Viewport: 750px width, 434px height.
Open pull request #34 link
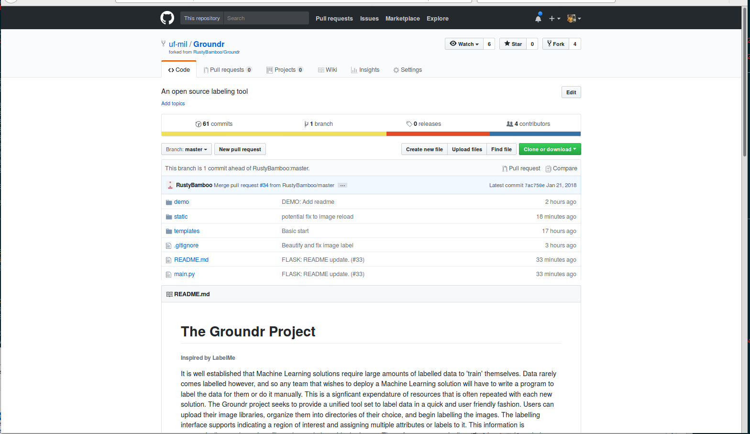tap(264, 185)
